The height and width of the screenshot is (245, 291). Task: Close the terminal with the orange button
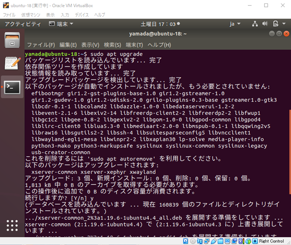click(x=286, y=33)
